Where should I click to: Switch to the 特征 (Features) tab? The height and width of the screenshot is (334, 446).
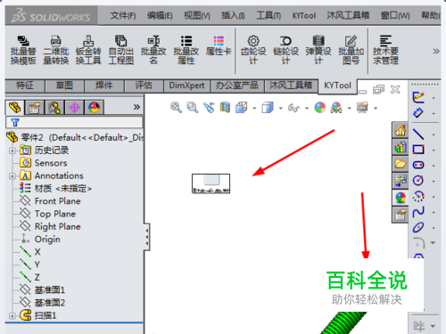pos(25,86)
